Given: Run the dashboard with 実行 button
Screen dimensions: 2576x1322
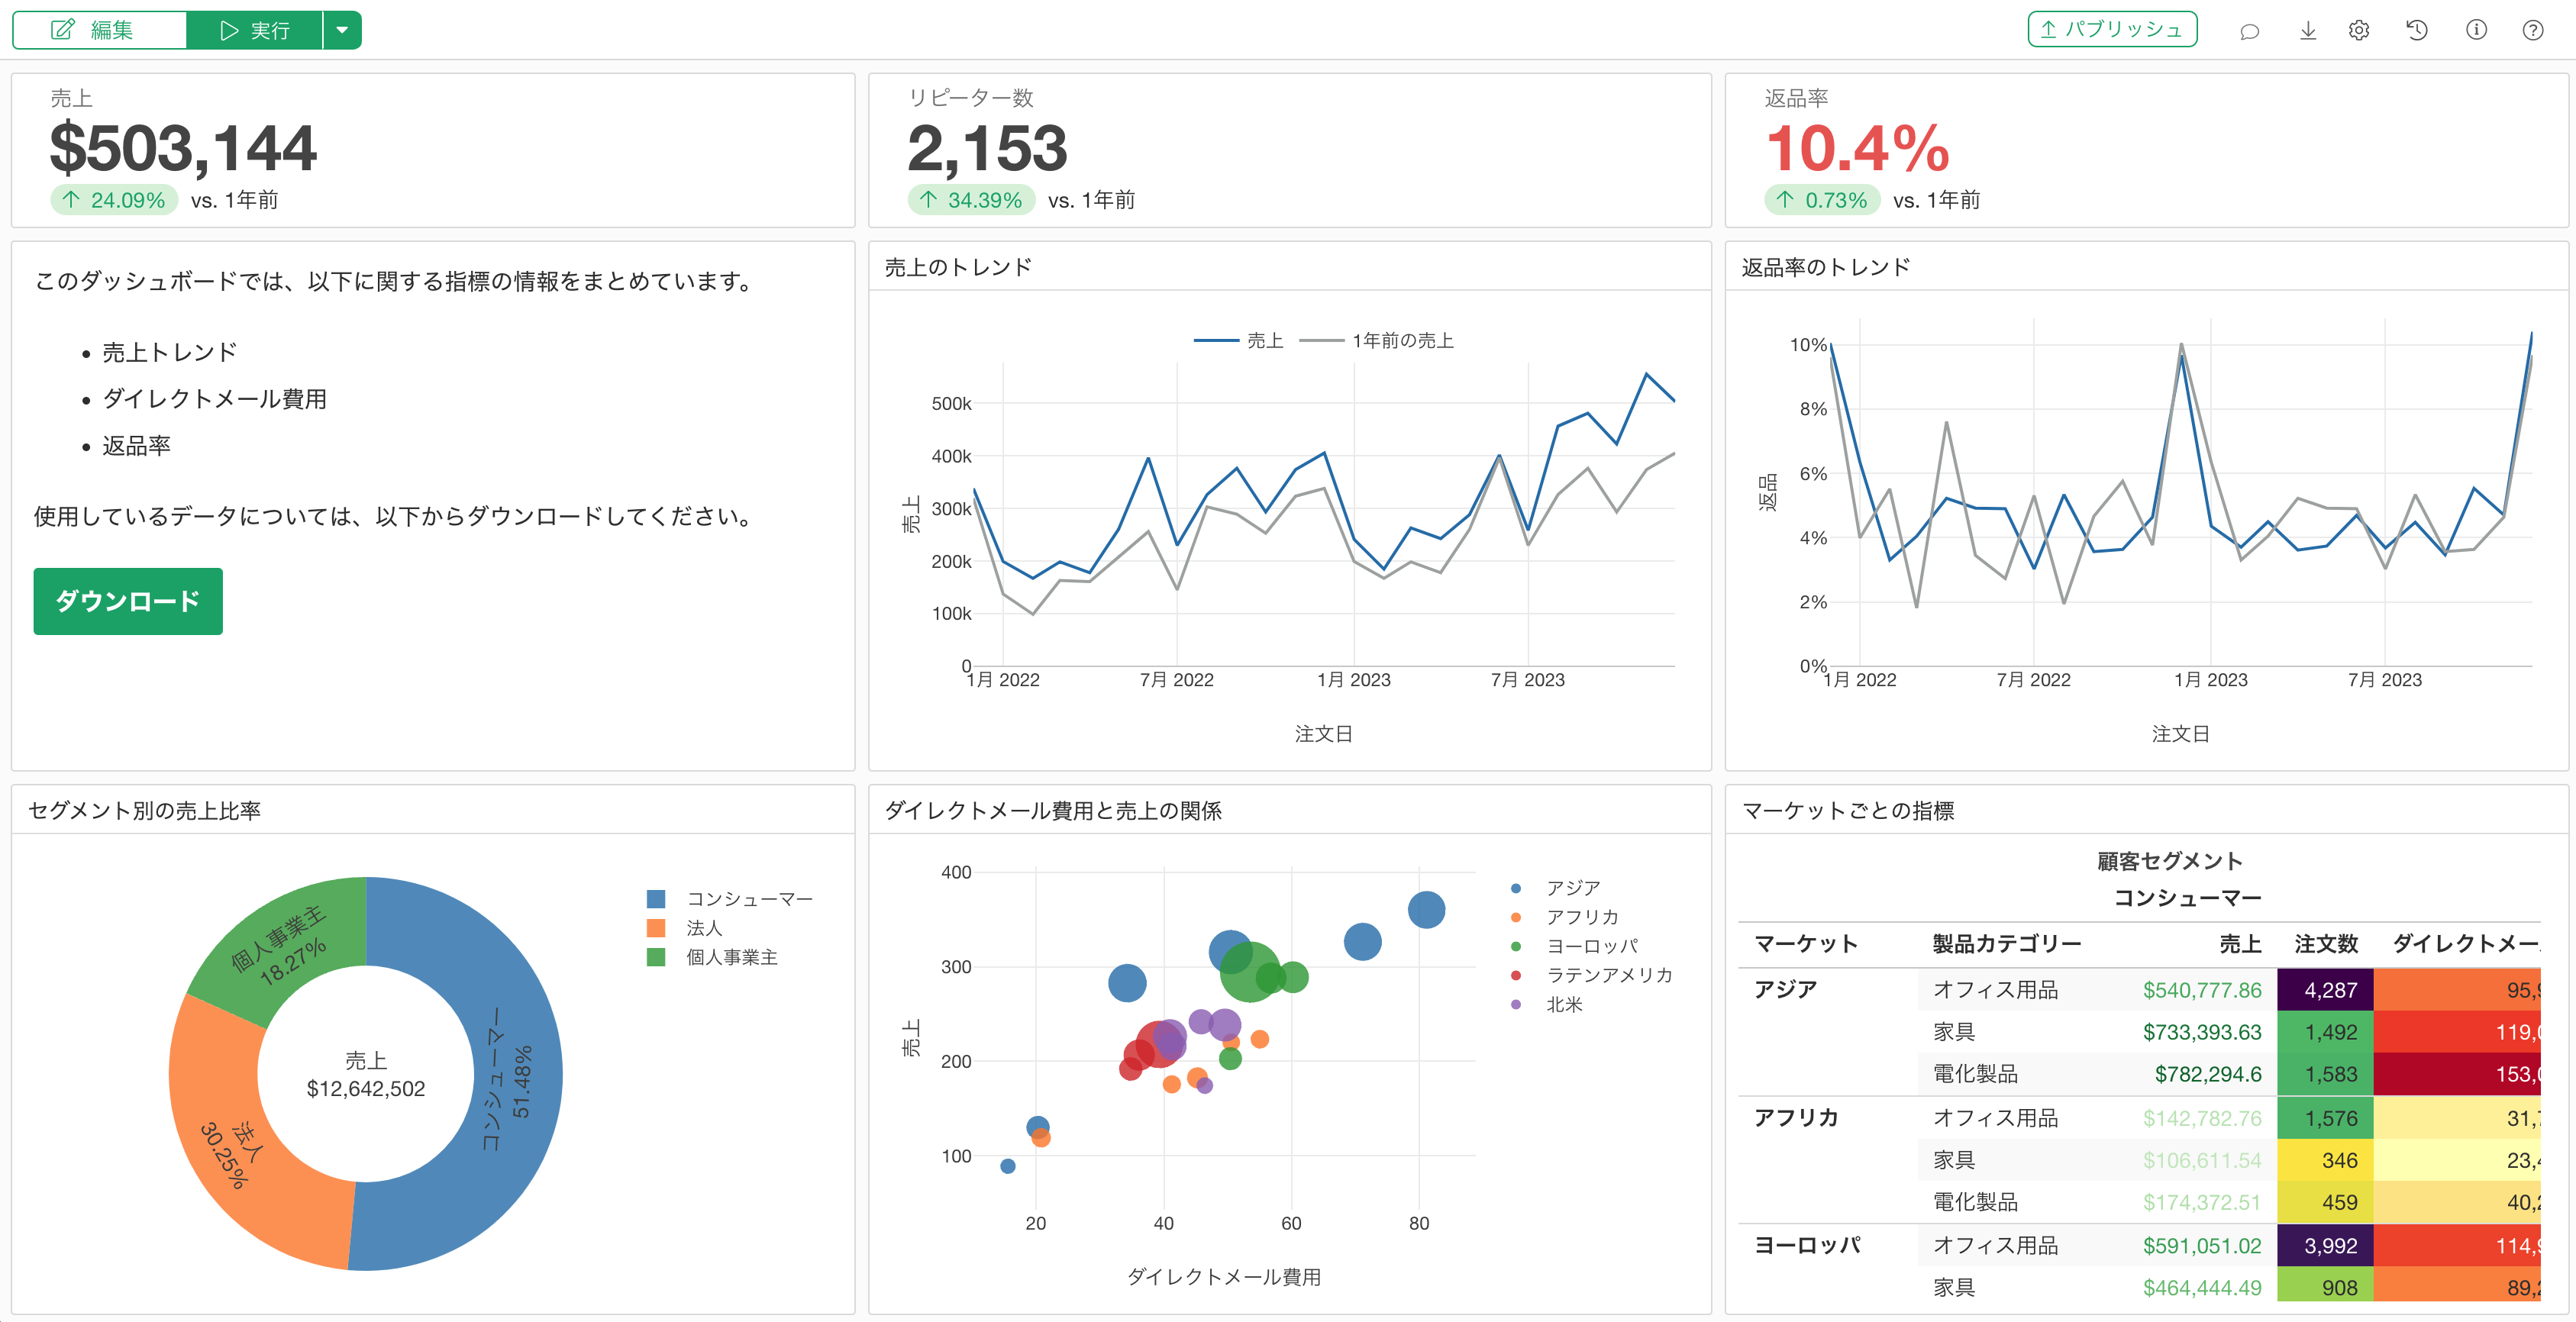Looking at the screenshot, I should tap(255, 30).
